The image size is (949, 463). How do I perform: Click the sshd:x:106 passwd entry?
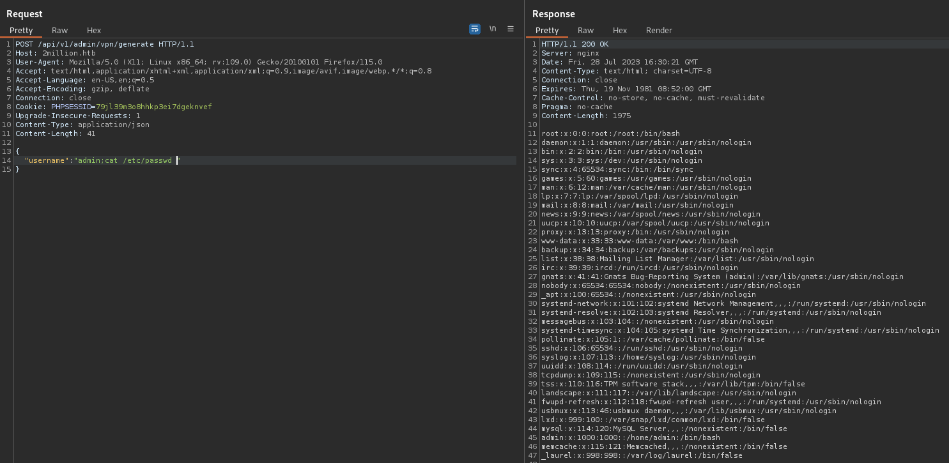642,348
